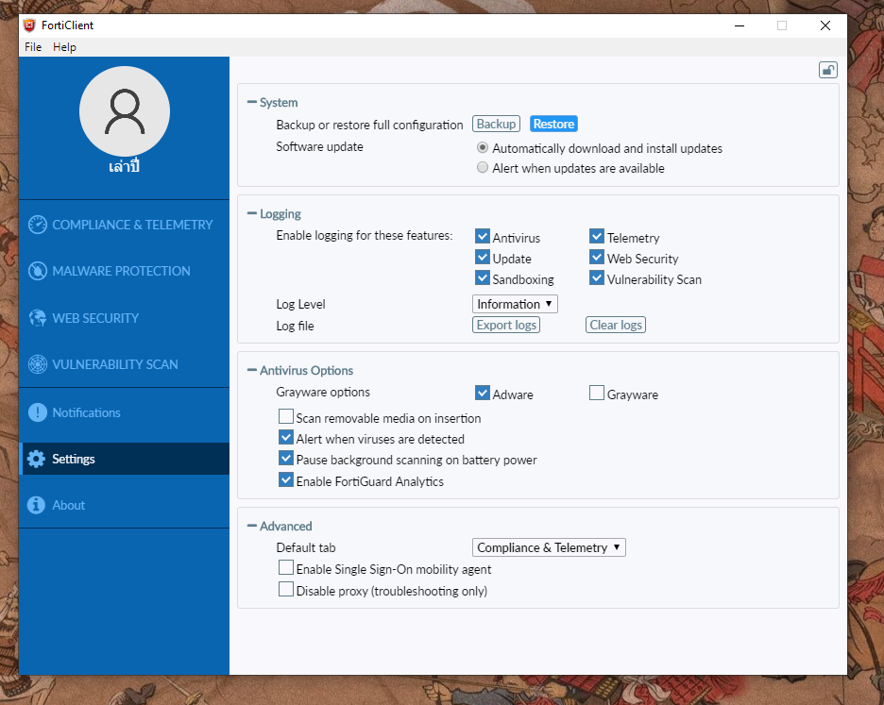Open the Compliance & Telemetry tab
This screenshot has height=705, width=884.
pos(124,225)
